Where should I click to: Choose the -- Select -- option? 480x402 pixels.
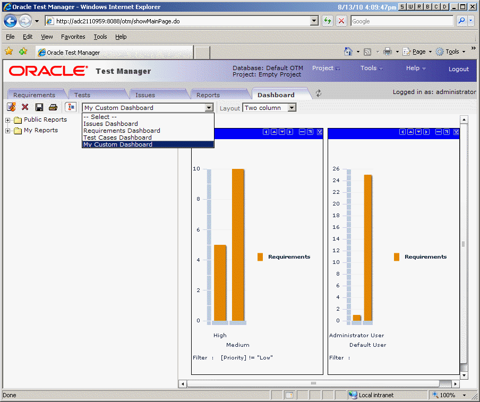coord(148,117)
